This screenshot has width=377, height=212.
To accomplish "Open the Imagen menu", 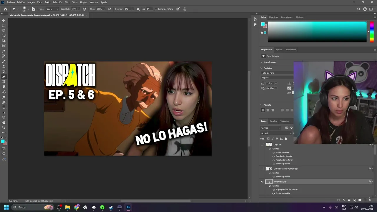I will click(31, 2).
